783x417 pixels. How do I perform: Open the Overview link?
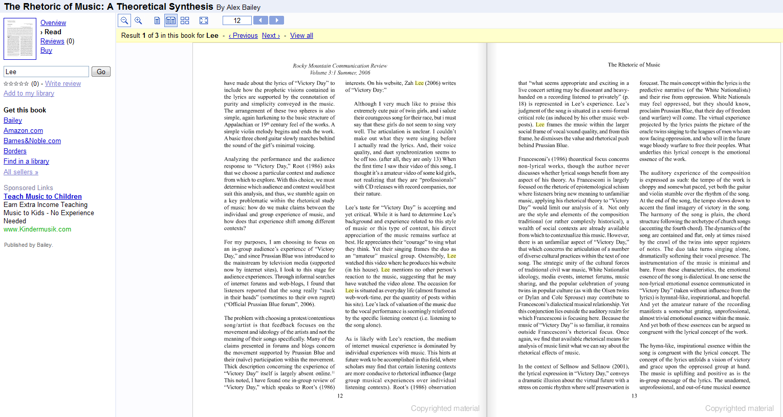click(x=53, y=23)
